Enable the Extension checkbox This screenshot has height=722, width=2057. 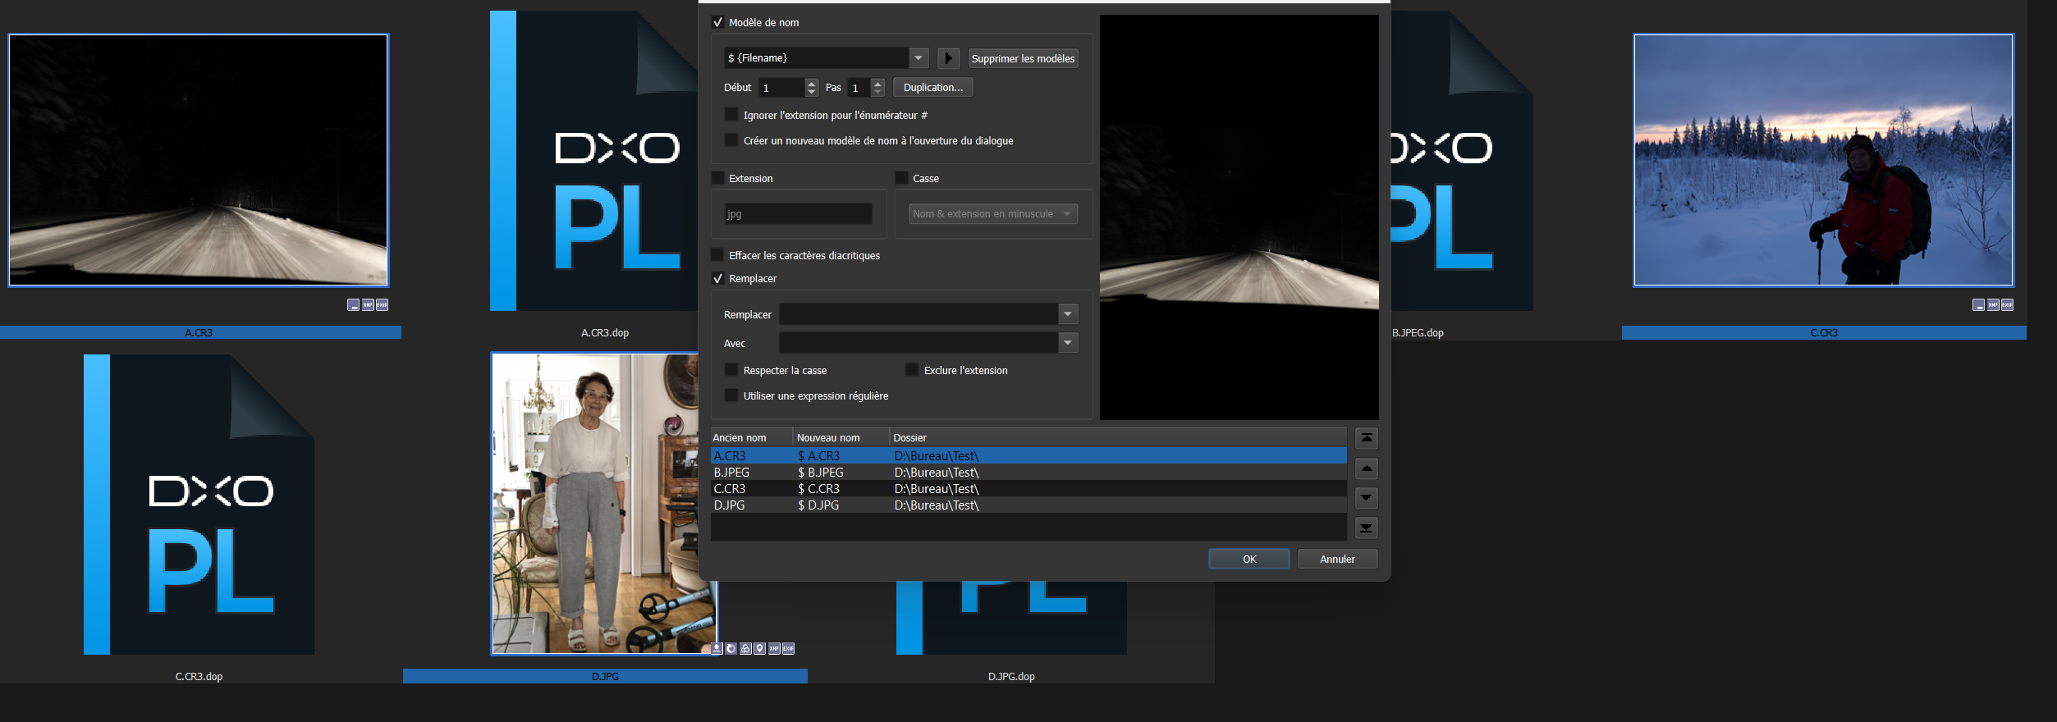(718, 178)
